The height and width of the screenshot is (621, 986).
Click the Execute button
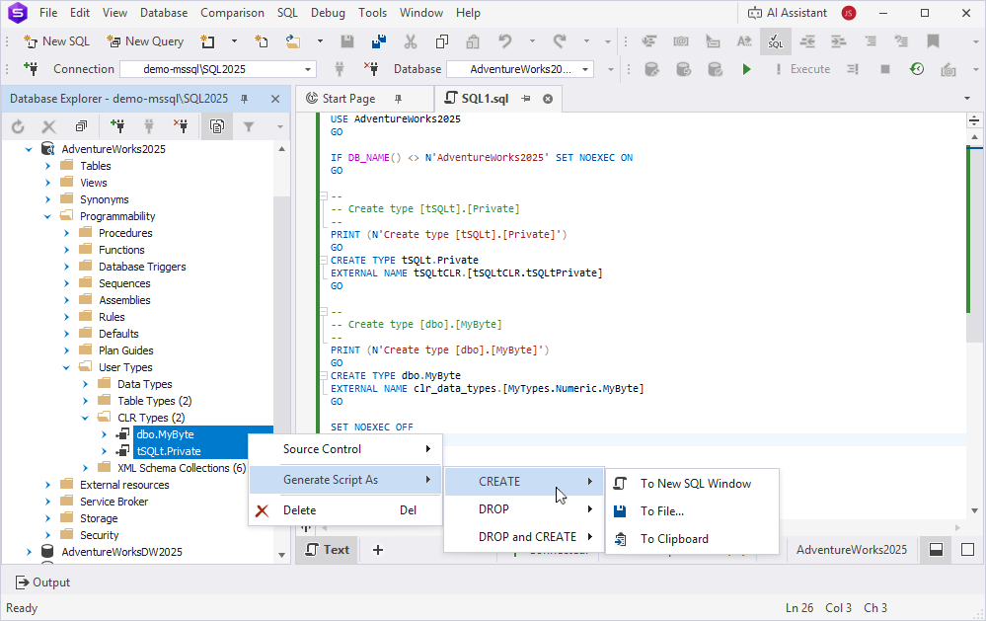pyautogui.click(x=802, y=69)
